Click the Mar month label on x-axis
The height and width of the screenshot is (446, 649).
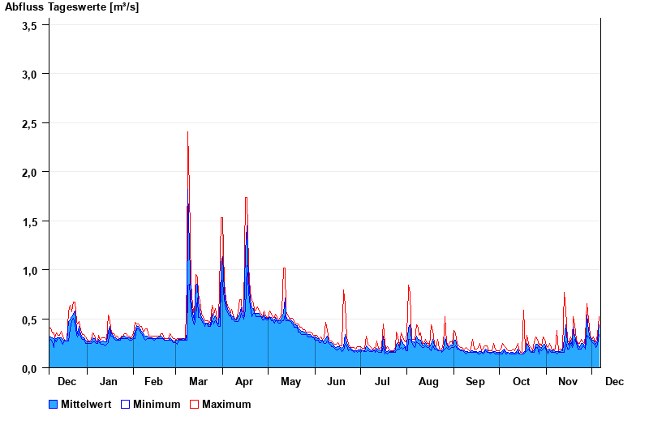coord(198,382)
